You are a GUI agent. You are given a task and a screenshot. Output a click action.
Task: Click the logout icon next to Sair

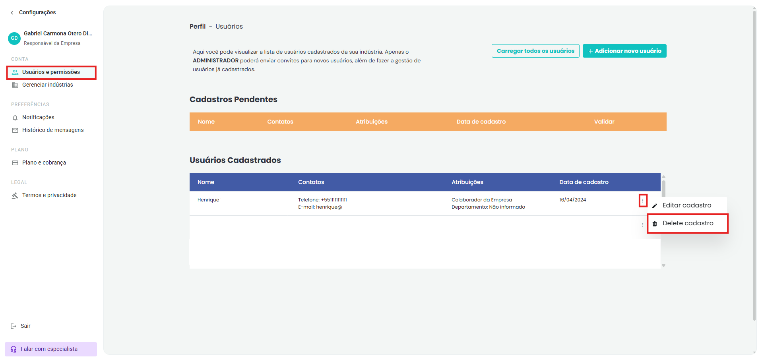[x=14, y=326]
